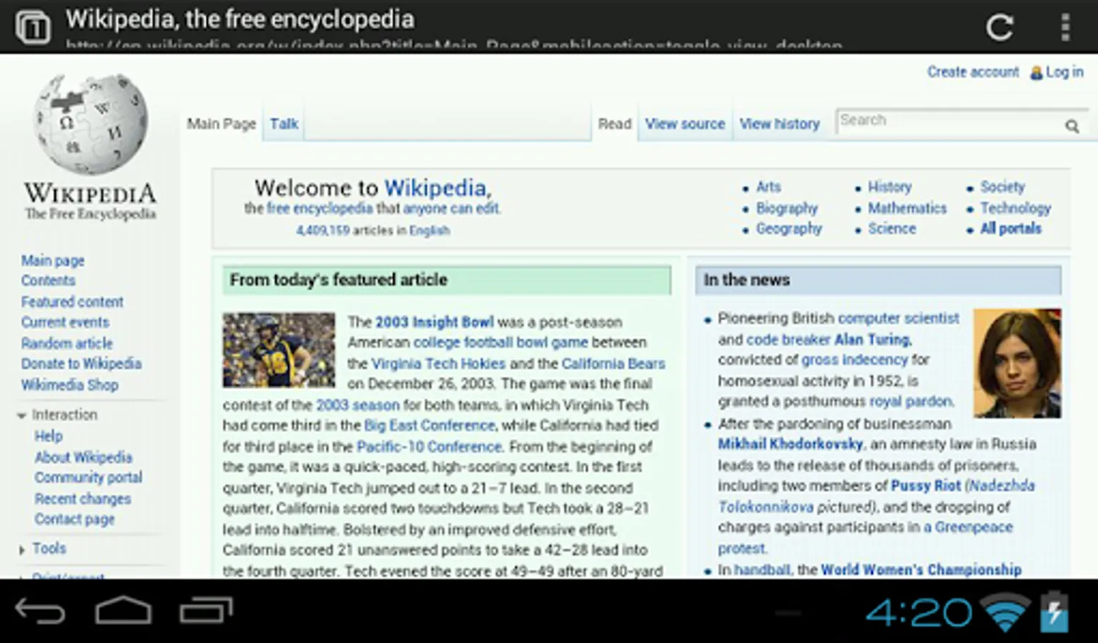Screen dimensions: 1098x643
Task: Open About Wikipedia link
Action: 84,457
